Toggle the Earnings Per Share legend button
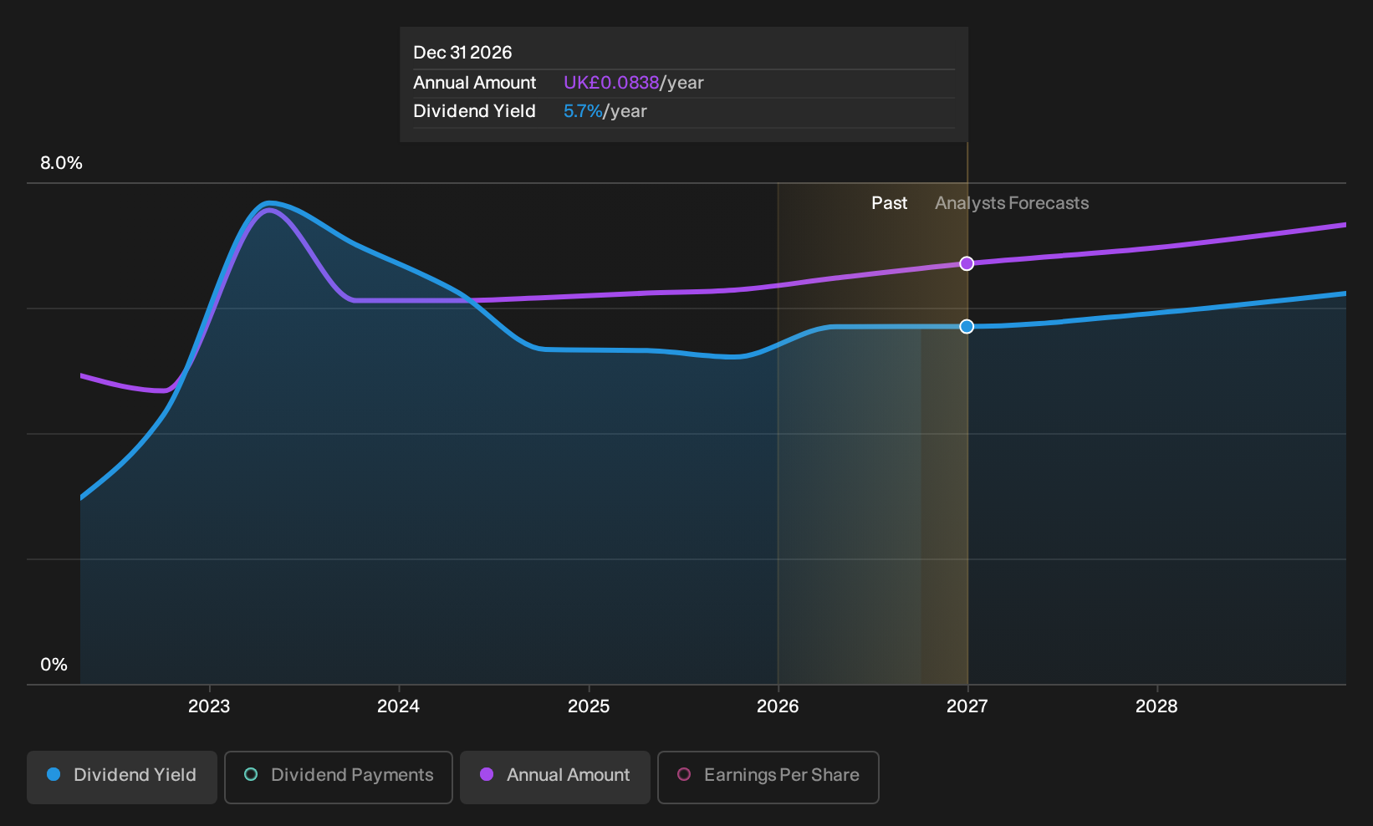This screenshot has width=1373, height=826. [768, 777]
